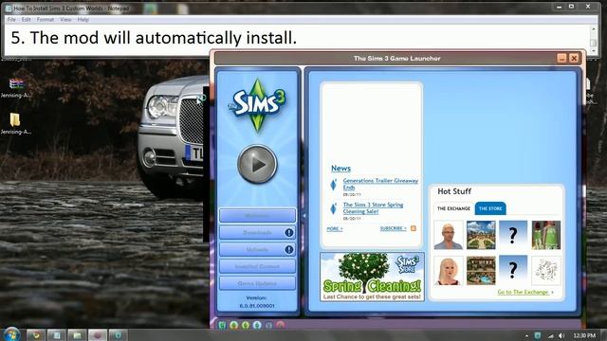
Task: Click the taskbar clock showing 12:30 PM
Action: (x=584, y=335)
